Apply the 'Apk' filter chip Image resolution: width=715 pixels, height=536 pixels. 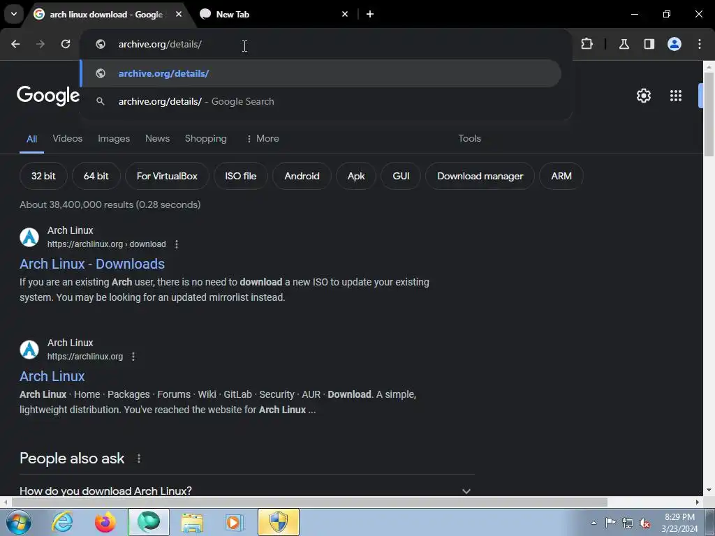coord(356,176)
